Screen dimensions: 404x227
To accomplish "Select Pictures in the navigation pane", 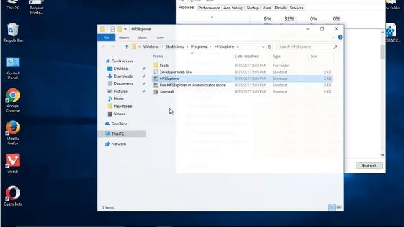I will click(x=121, y=91).
